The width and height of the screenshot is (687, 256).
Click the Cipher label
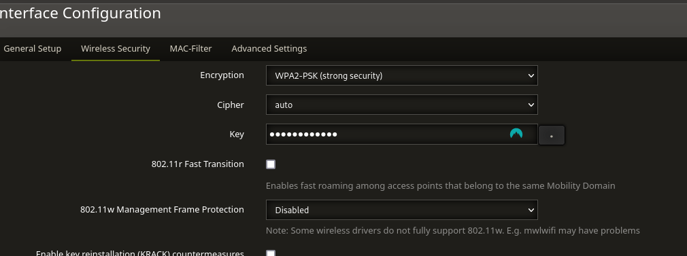coord(231,105)
